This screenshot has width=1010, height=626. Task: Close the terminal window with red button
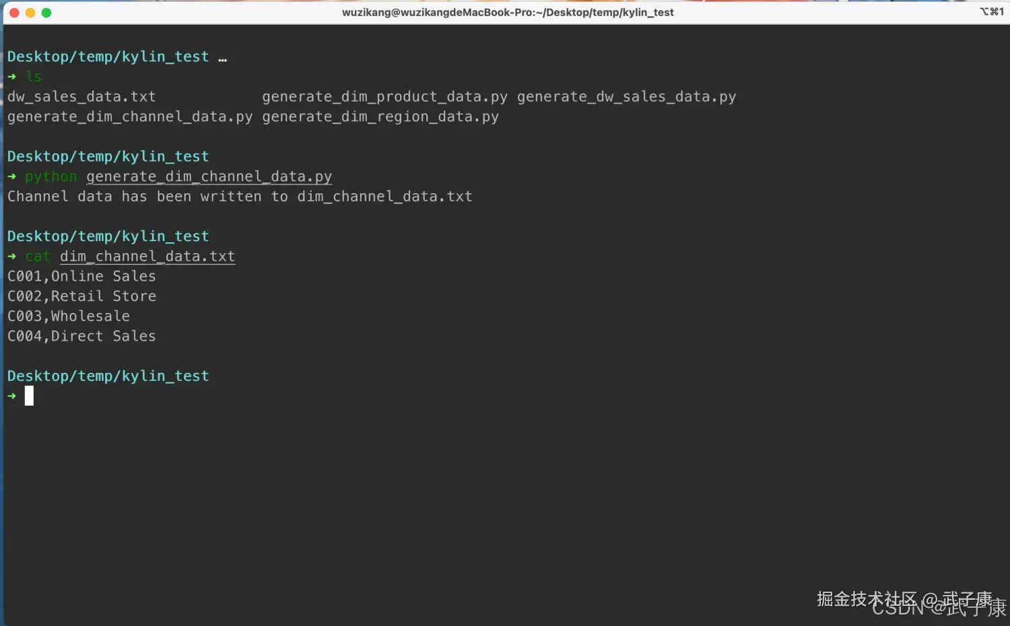coord(14,13)
